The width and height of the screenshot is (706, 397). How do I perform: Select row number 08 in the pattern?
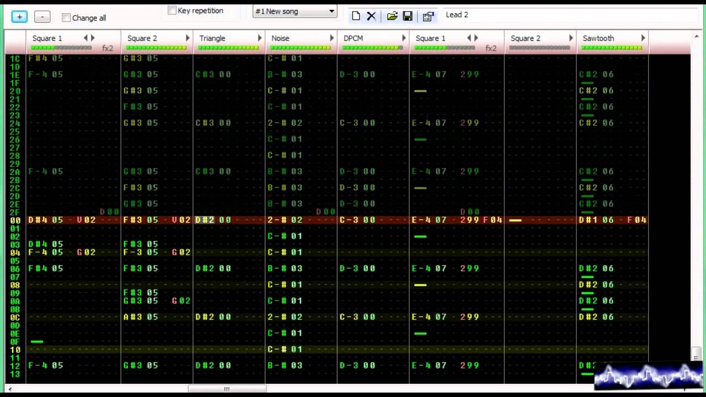tap(15, 285)
